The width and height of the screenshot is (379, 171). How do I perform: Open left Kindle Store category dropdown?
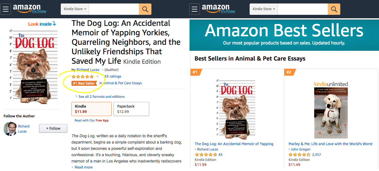point(75,9)
